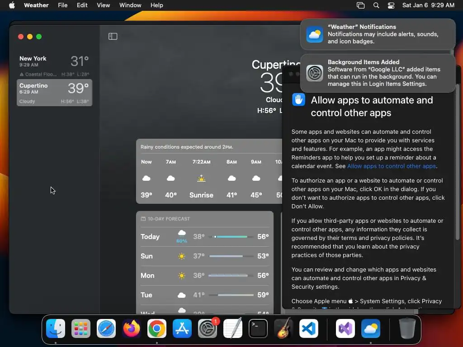Click the cloud icon in Tue row
The image size is (463, 347).
(182, 295)
